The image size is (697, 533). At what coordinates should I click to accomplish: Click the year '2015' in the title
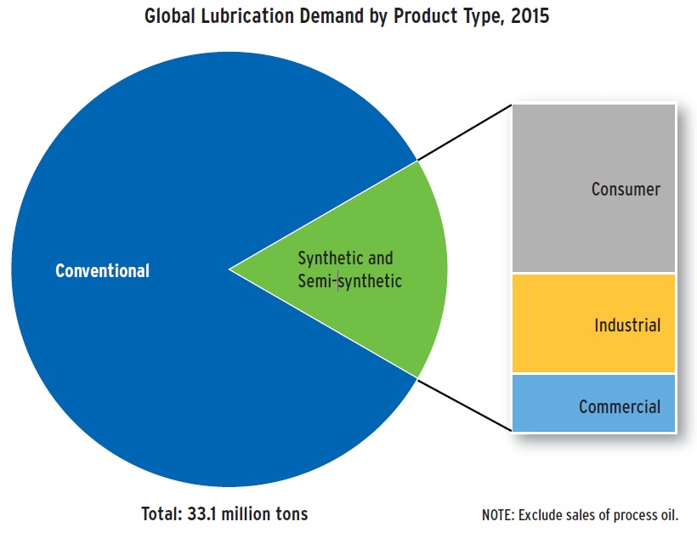tap(530, 17)
